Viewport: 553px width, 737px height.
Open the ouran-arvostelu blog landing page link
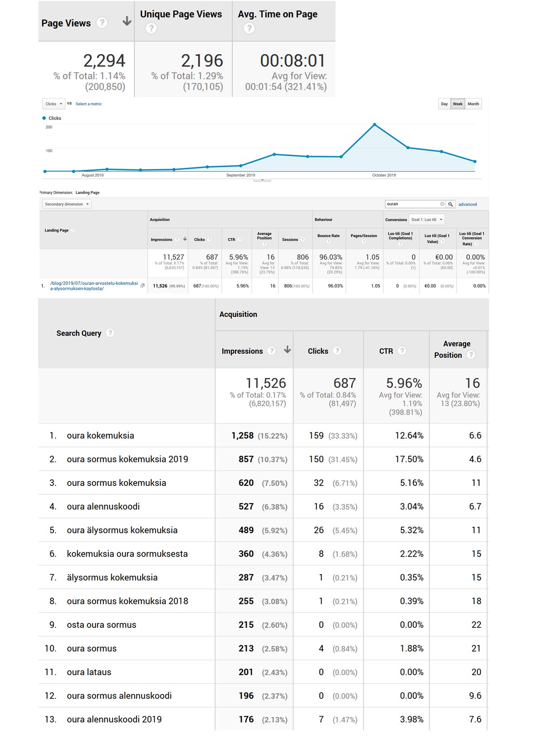(x=94, y=286)
